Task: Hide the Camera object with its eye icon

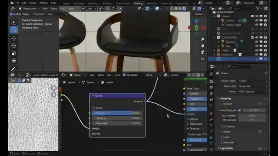Action: pyautogui.click(x=257, y=20)
